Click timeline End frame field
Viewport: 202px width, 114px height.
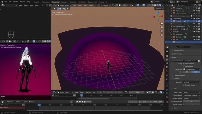coord(158,102)
